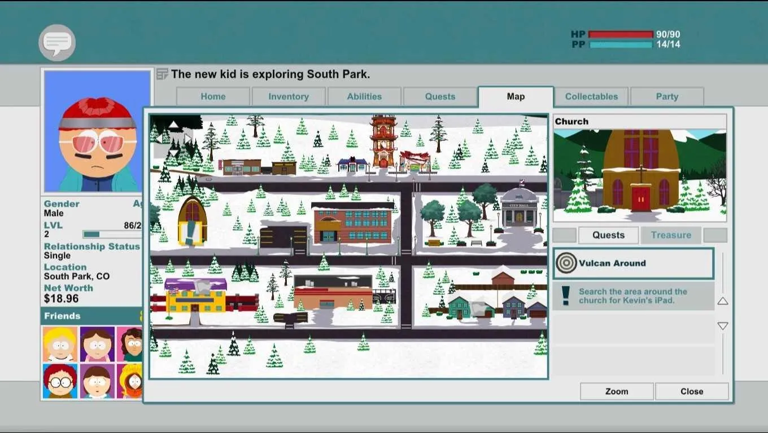The image size is (768, 433).
Task: Open the Inventory tab
Action: [289, 96]
